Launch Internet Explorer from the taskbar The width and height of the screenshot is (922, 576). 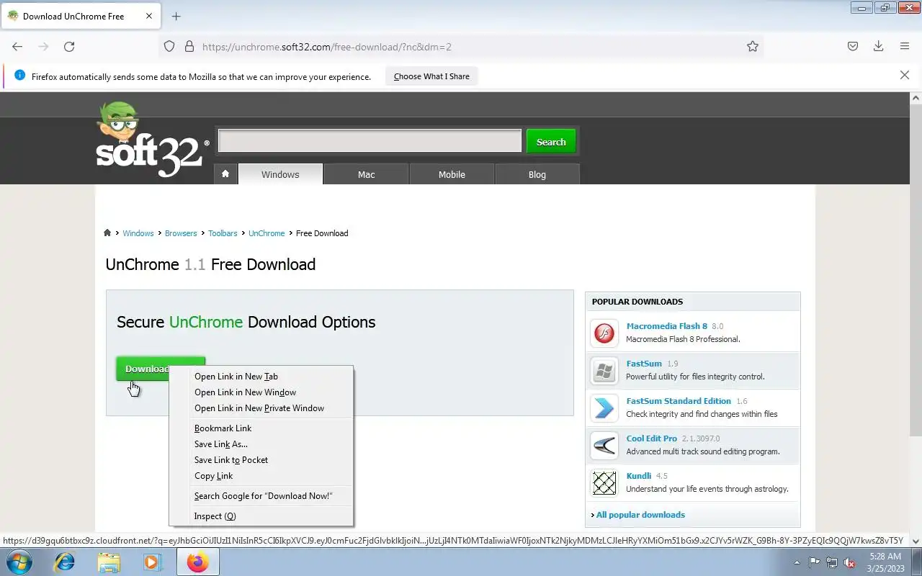point(65,562)
